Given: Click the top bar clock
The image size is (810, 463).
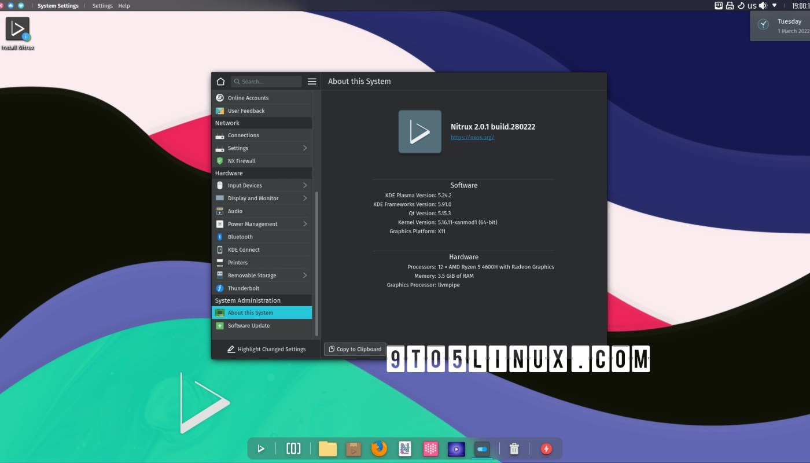Looking at the screenshot, I should coord(801,6).
